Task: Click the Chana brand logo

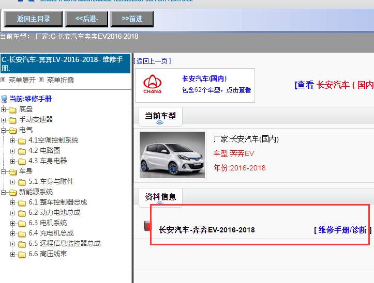Action: click(x=153, y=84)
